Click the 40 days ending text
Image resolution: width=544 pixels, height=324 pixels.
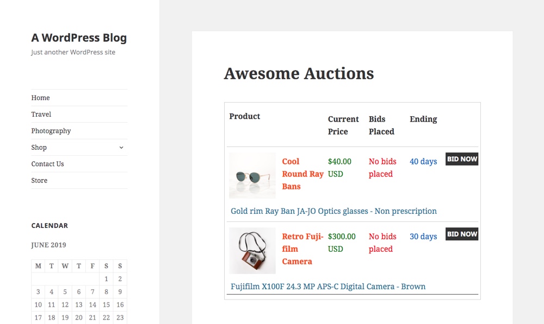tap(423, 161)
